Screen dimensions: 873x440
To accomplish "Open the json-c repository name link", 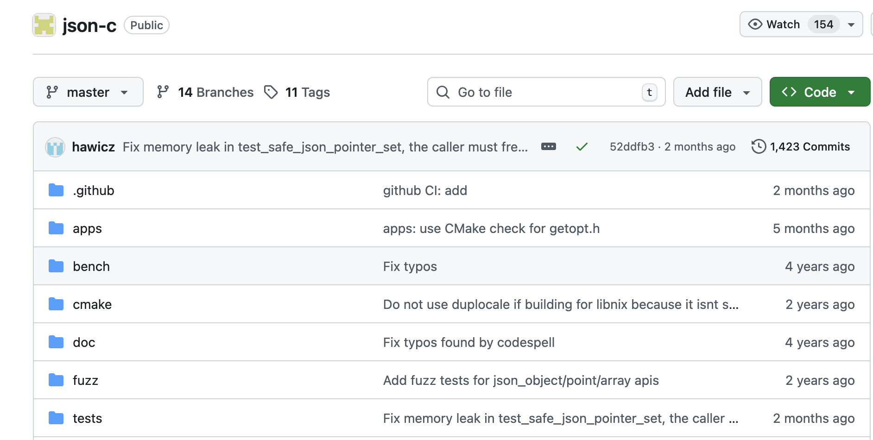I will pyautogui.click(x=89, y=25).
